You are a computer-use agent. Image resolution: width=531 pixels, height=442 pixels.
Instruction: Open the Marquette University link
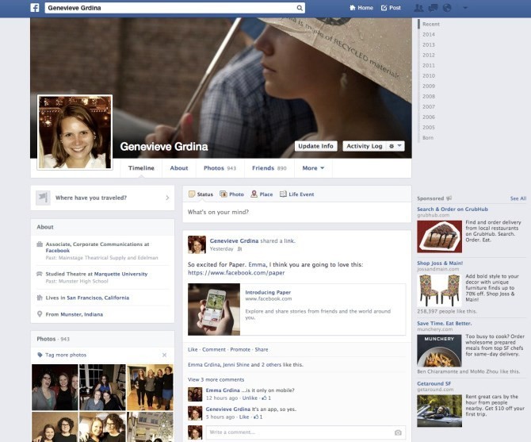point(121,274)
